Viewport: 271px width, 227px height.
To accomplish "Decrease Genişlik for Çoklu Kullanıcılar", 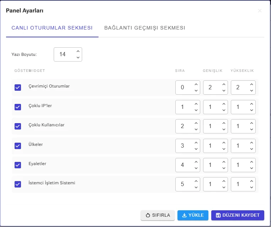I will click(224, 129).
